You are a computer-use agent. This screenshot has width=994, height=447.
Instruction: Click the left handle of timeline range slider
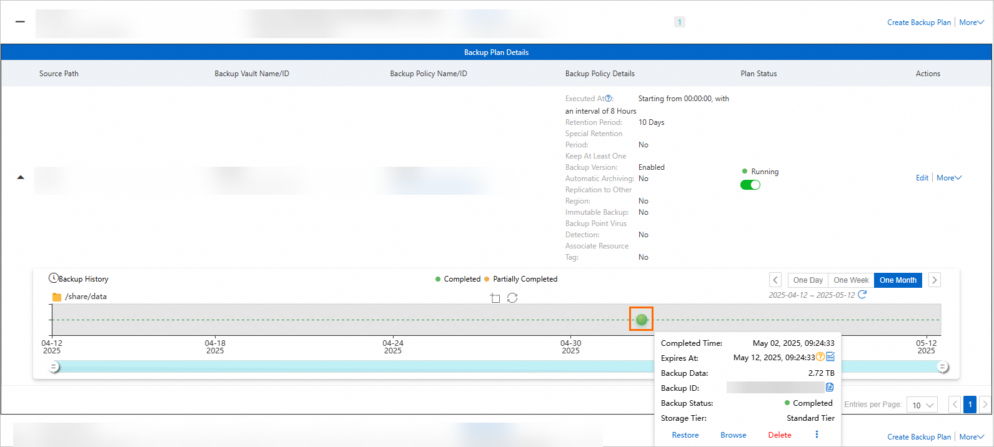pyautogui.click(x=54, y=367)
